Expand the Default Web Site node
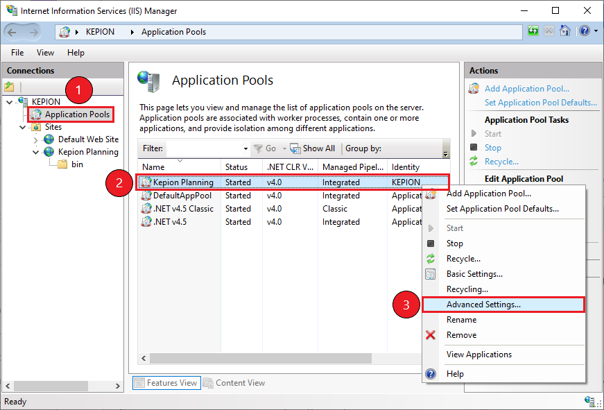Screen dimensions: 604x410 point(36,140)
